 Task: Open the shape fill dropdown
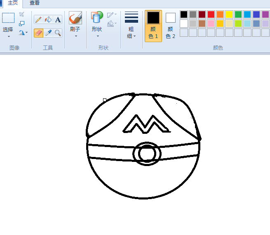pos(112,24)
